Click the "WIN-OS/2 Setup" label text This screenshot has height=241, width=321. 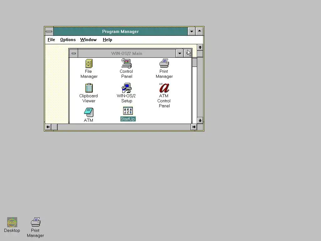pyautogui.click(x=126, y=98)
